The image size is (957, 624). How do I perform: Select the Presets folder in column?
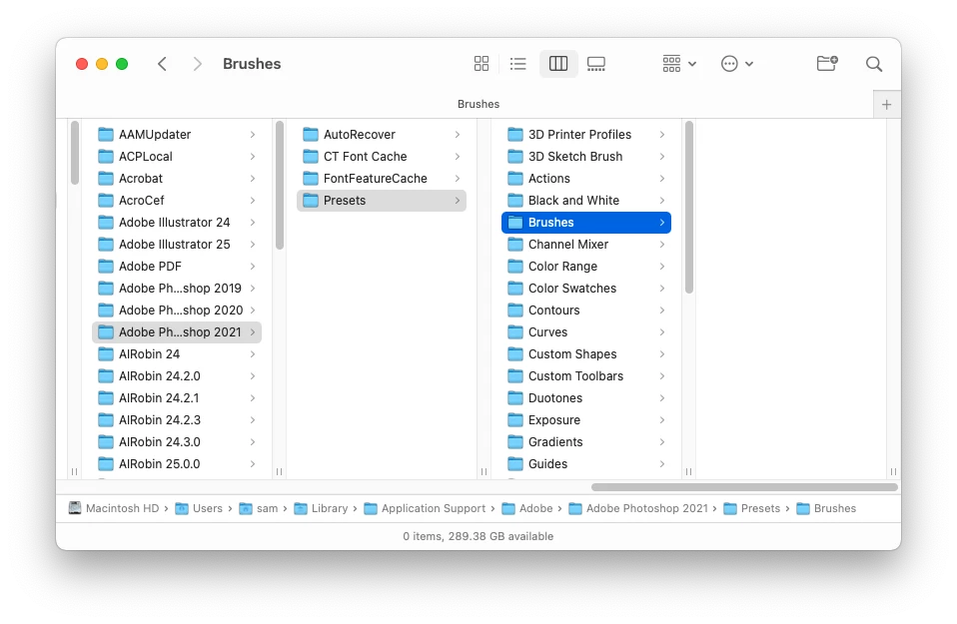click(x=382, y=200)
